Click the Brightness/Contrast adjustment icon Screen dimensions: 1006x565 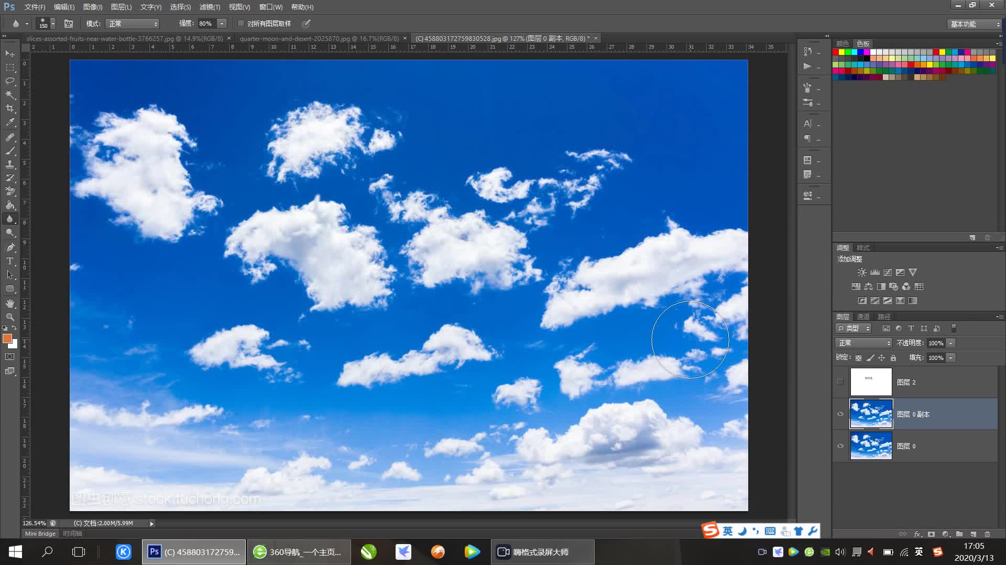[x=861, y=272]
